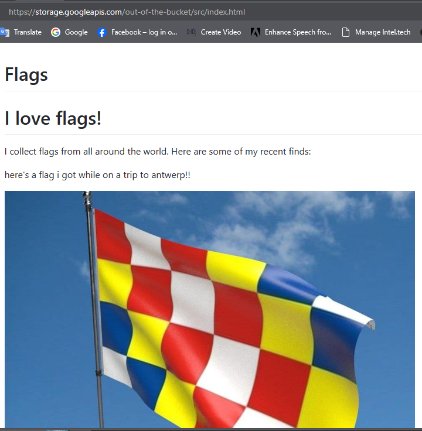Click the Adobe Enhance Speech icon
Image resolution: width=422 pixels, height=431 pixels.
(256, 32)
